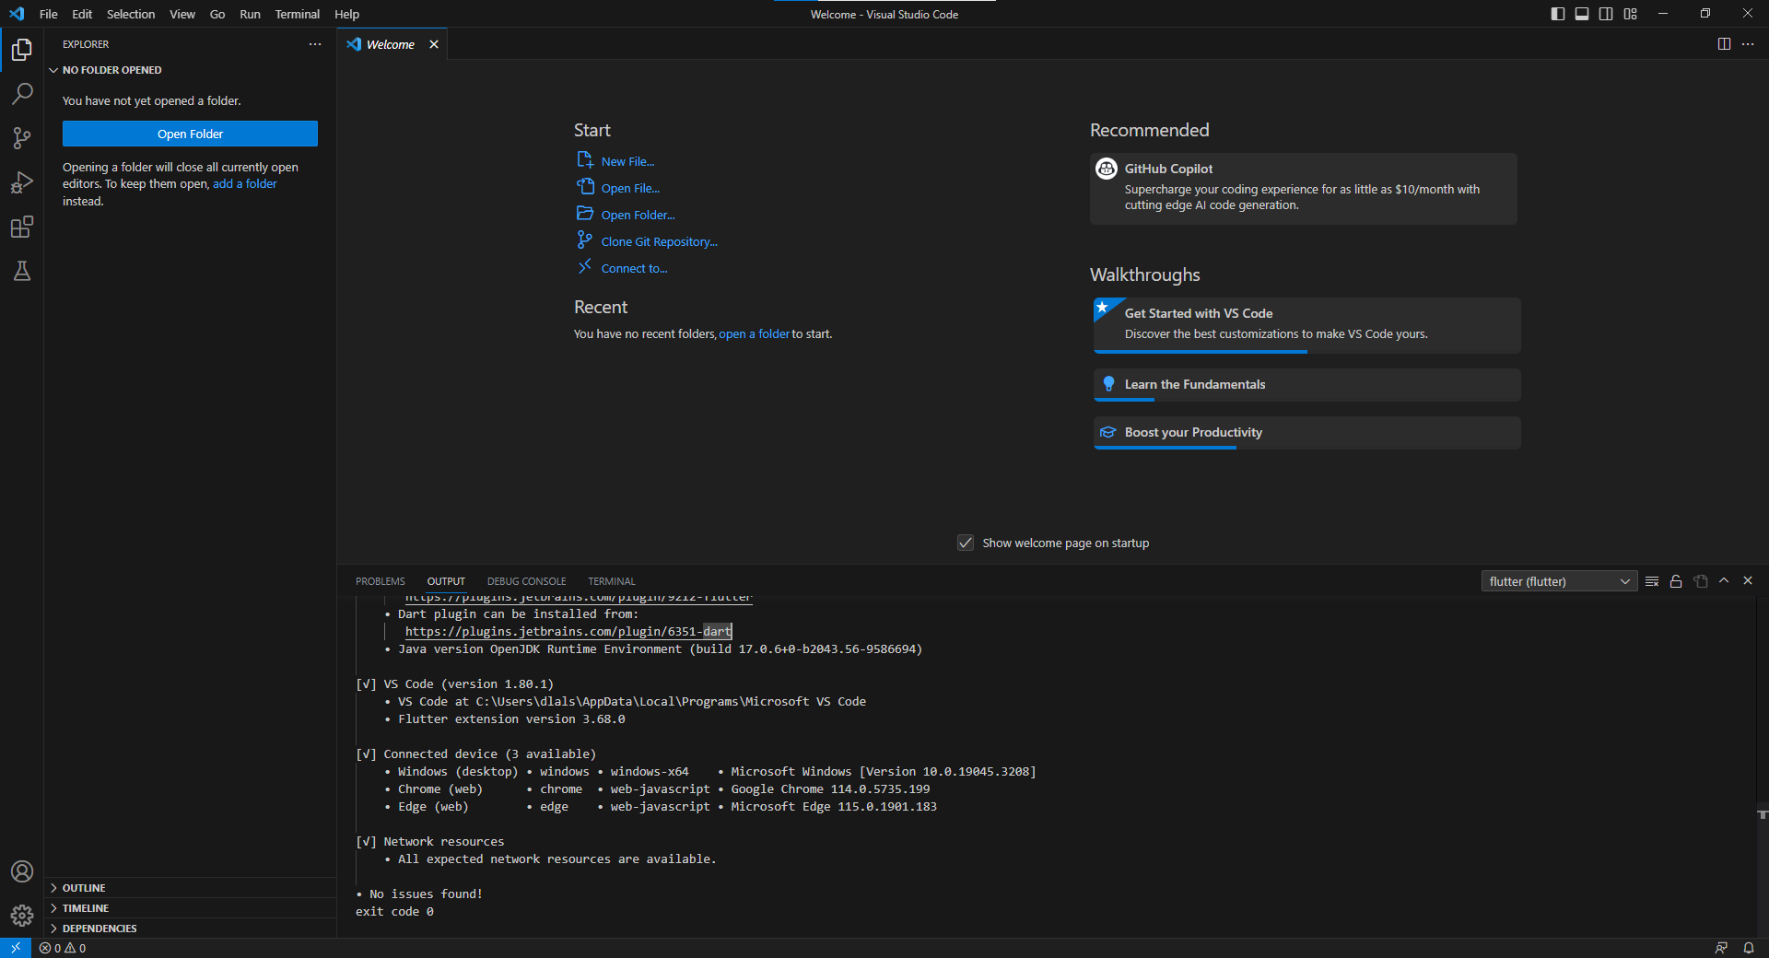Open the Run menu

click(250, 14)
